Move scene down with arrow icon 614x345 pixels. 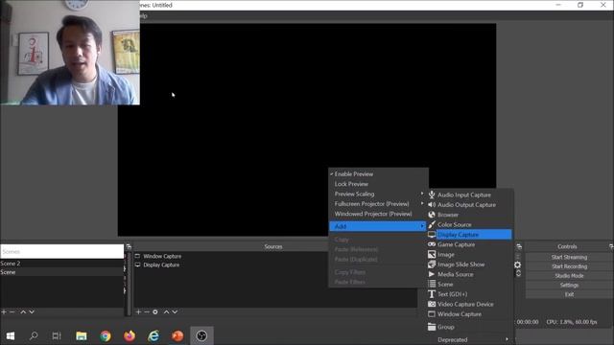[x=32, y=312]
